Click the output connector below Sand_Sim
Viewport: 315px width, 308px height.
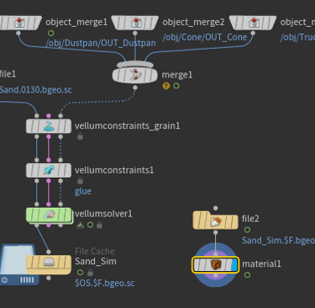point(49,278)
